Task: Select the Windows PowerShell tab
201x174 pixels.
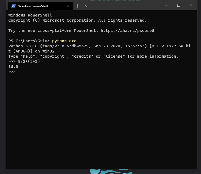Action: (41, 6)
